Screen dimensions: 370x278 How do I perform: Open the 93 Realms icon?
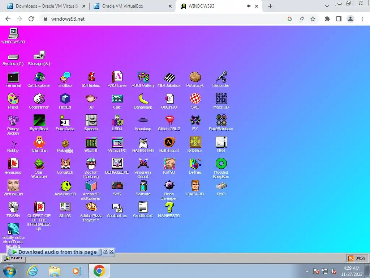coord(91,80)
